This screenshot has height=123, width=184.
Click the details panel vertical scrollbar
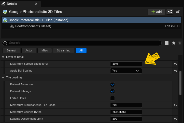(180, 83)
